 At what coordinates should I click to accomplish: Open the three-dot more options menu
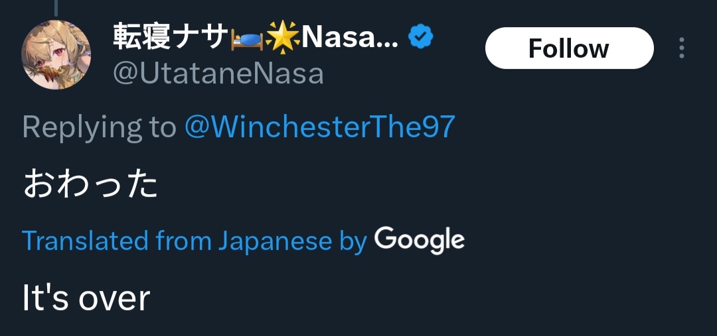point(682,48)
